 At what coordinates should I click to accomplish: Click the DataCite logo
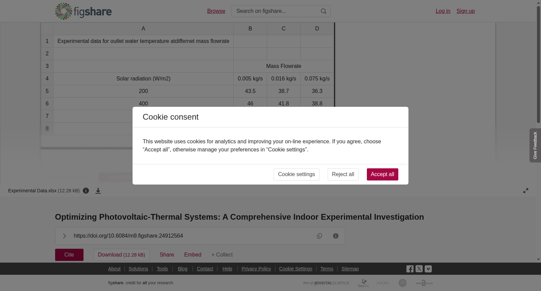[x=363, y=283]
